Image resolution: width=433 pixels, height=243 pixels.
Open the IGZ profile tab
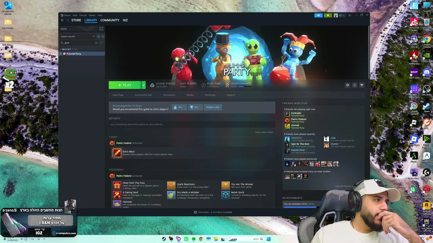(125, 20)
